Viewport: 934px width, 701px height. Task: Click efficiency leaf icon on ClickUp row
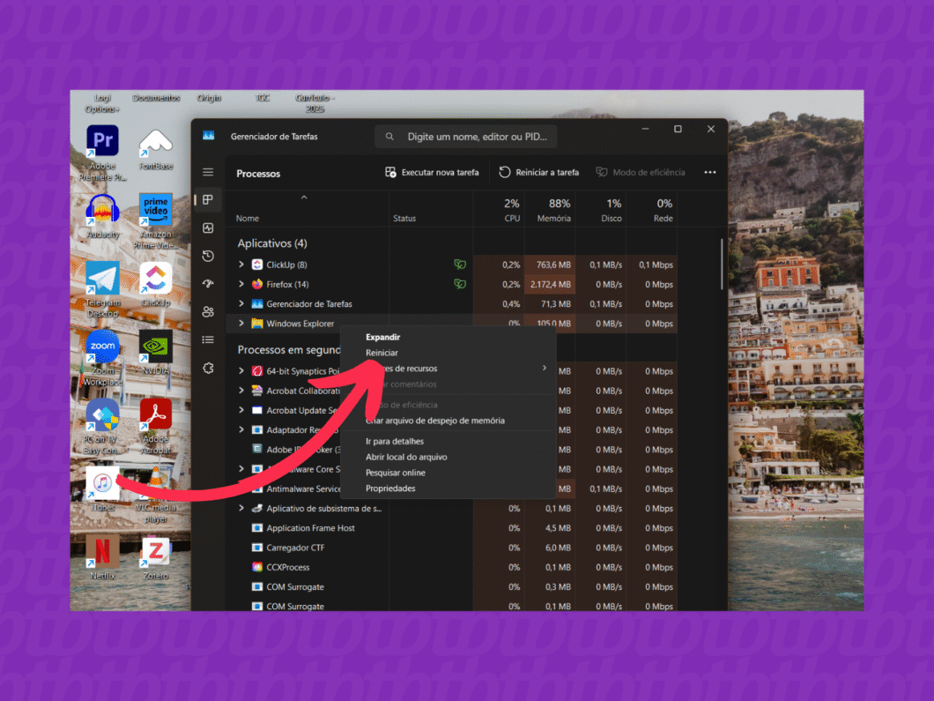(460, 264)
